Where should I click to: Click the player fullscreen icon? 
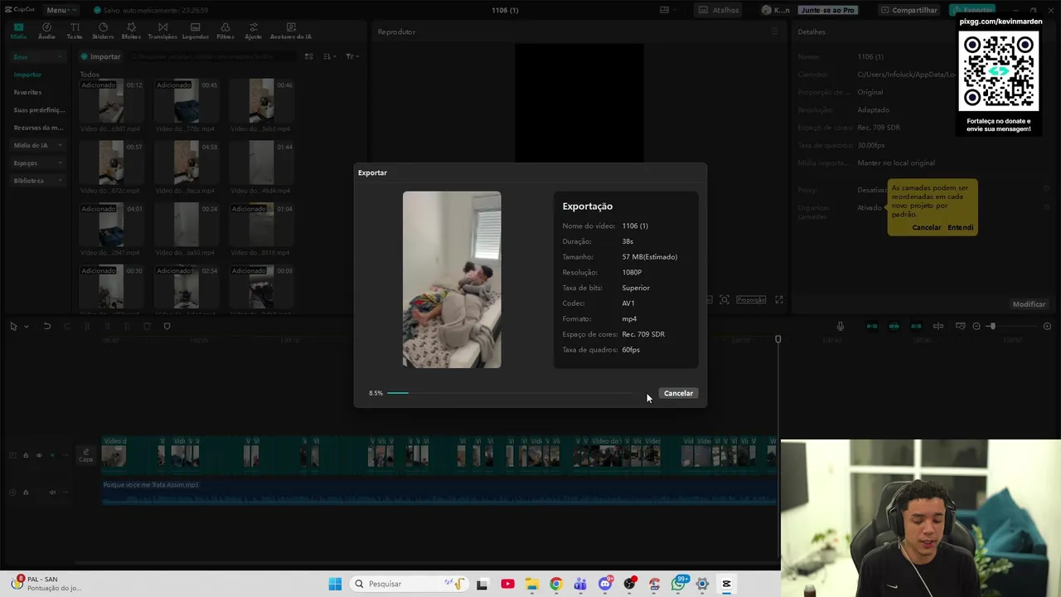tap(779, 299)
